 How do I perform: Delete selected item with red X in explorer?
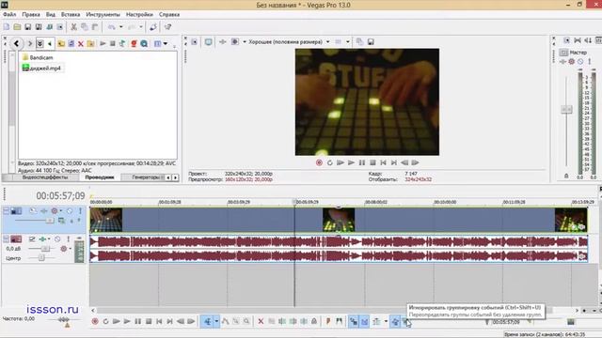click(81, 44)
